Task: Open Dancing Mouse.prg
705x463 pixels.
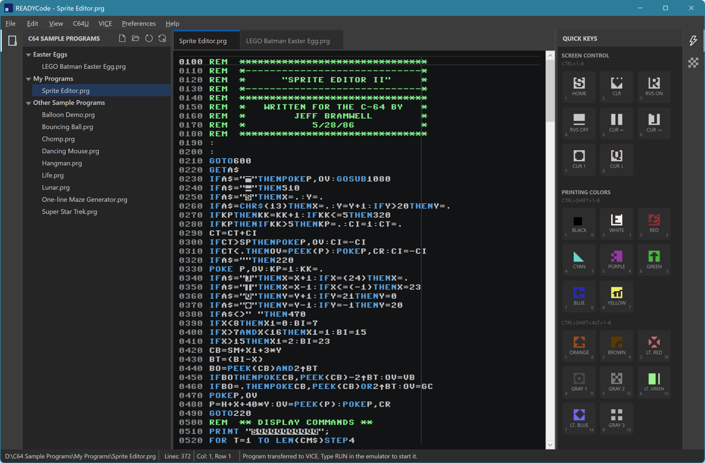Action: coord(70,151)
